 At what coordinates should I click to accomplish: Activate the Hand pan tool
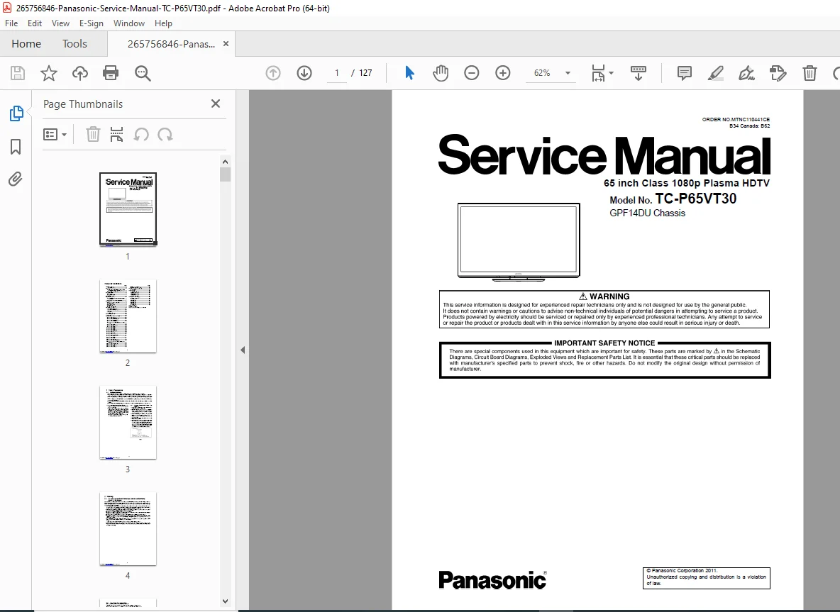point(441,73)
